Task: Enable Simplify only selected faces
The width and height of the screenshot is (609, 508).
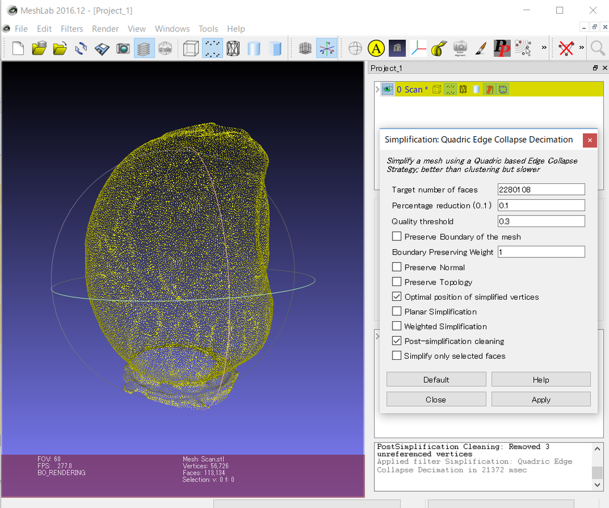Action: [x=397, y=355]
